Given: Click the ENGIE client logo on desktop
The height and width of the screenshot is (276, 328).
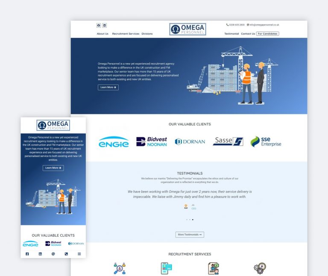Looking at the screenshot, I should [x=114, y=142].
